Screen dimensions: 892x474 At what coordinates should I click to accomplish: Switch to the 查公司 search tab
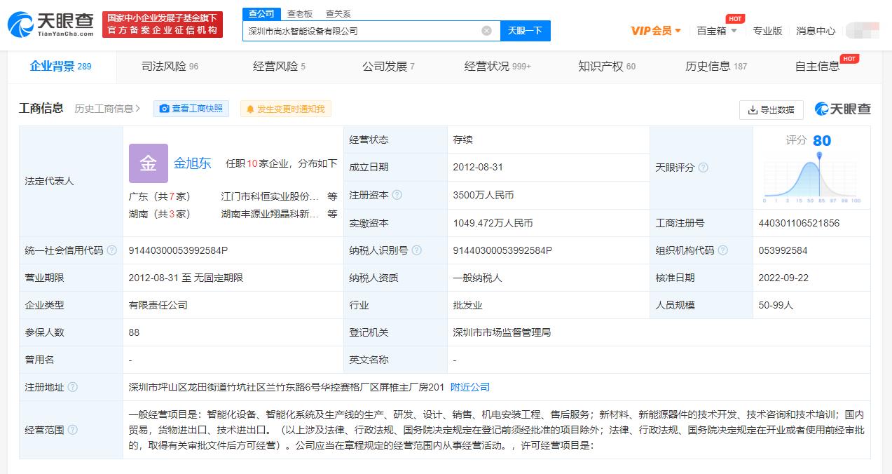point(262,13)
